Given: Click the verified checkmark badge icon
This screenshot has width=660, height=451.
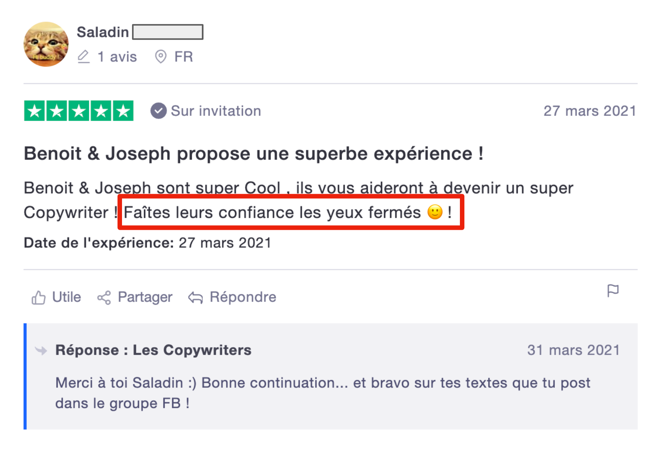Looking at the screenshot, I should (x=158, y=111).
